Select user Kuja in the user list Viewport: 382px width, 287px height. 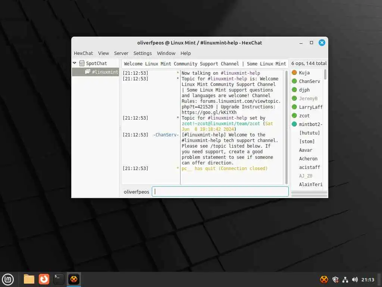(x=304, y=73)
